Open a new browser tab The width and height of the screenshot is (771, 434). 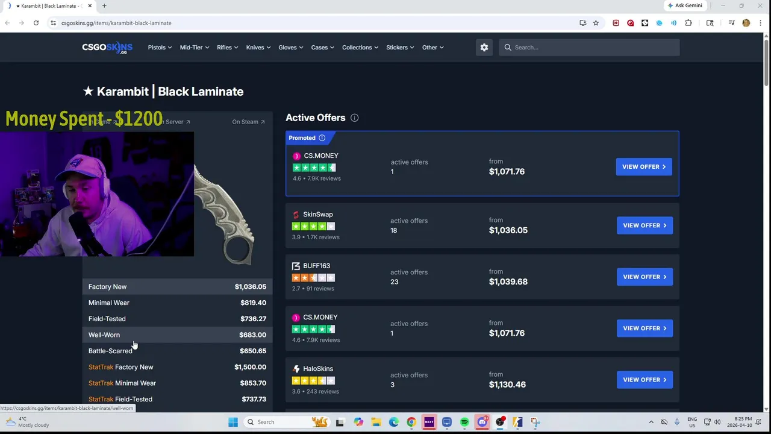[104, 6]
